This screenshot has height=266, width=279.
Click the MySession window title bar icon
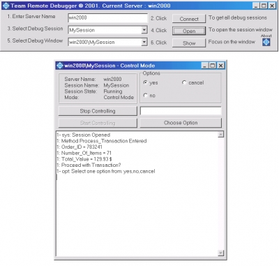point(60,66)
